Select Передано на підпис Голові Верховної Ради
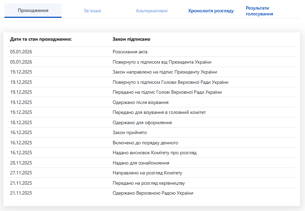Viewport: 305px width, 211px height. [x=151, y=92]
